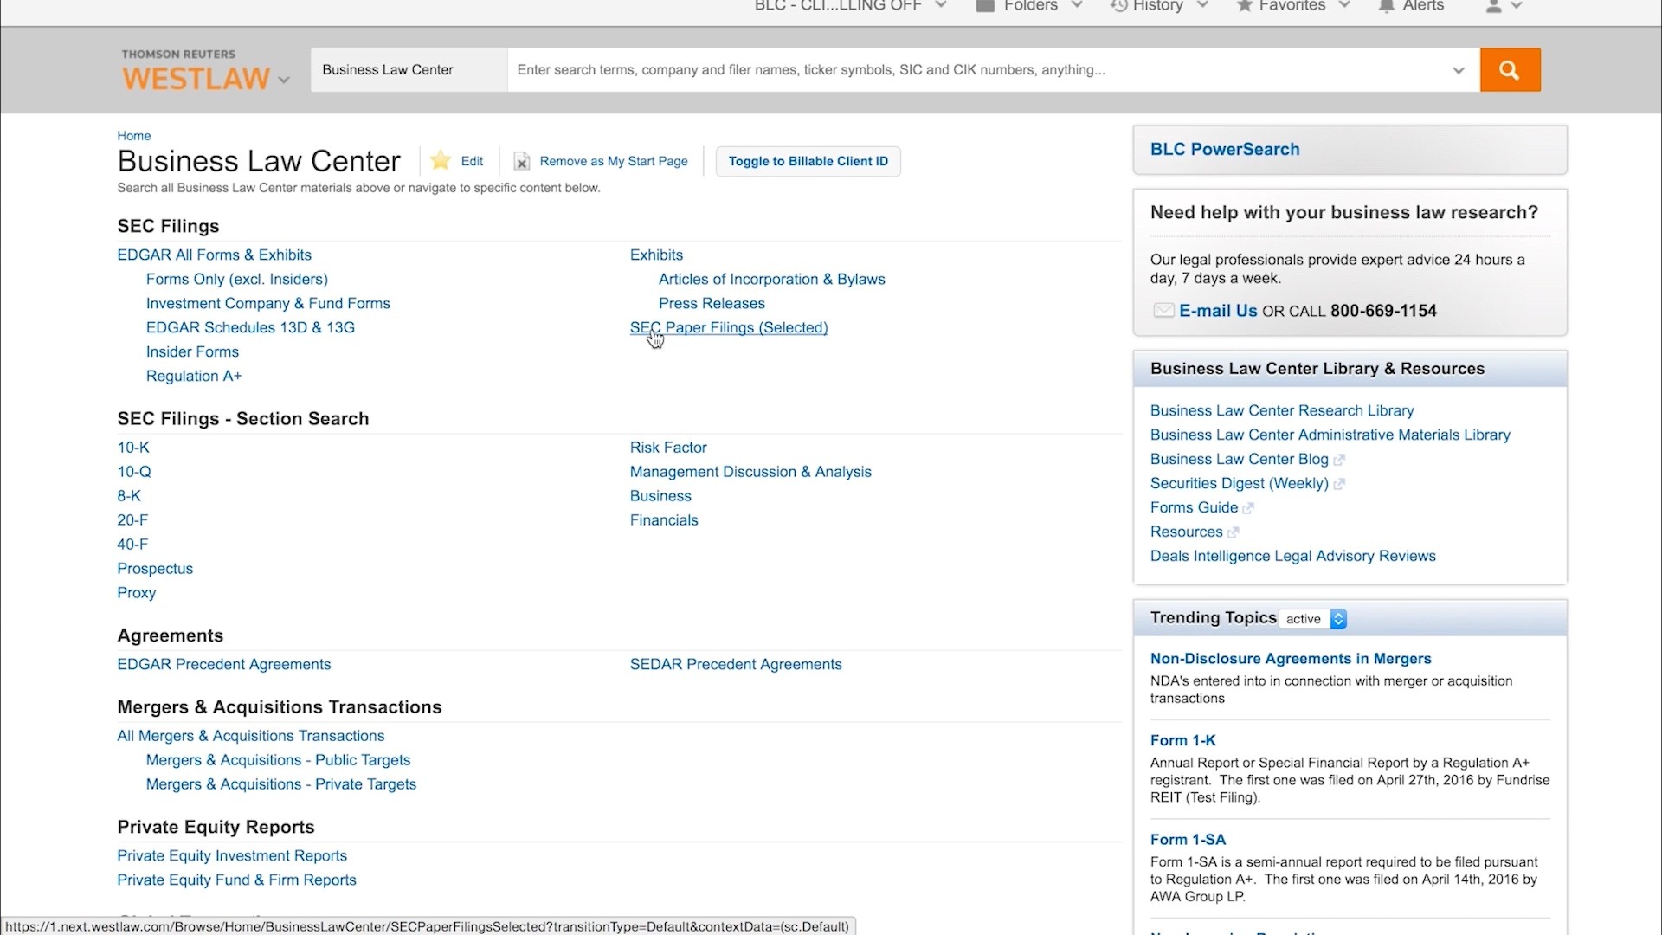Click the orange search magnifier button
Image resolution: width=1662 pixels, height=935 pixels.
click(1510, 70)
